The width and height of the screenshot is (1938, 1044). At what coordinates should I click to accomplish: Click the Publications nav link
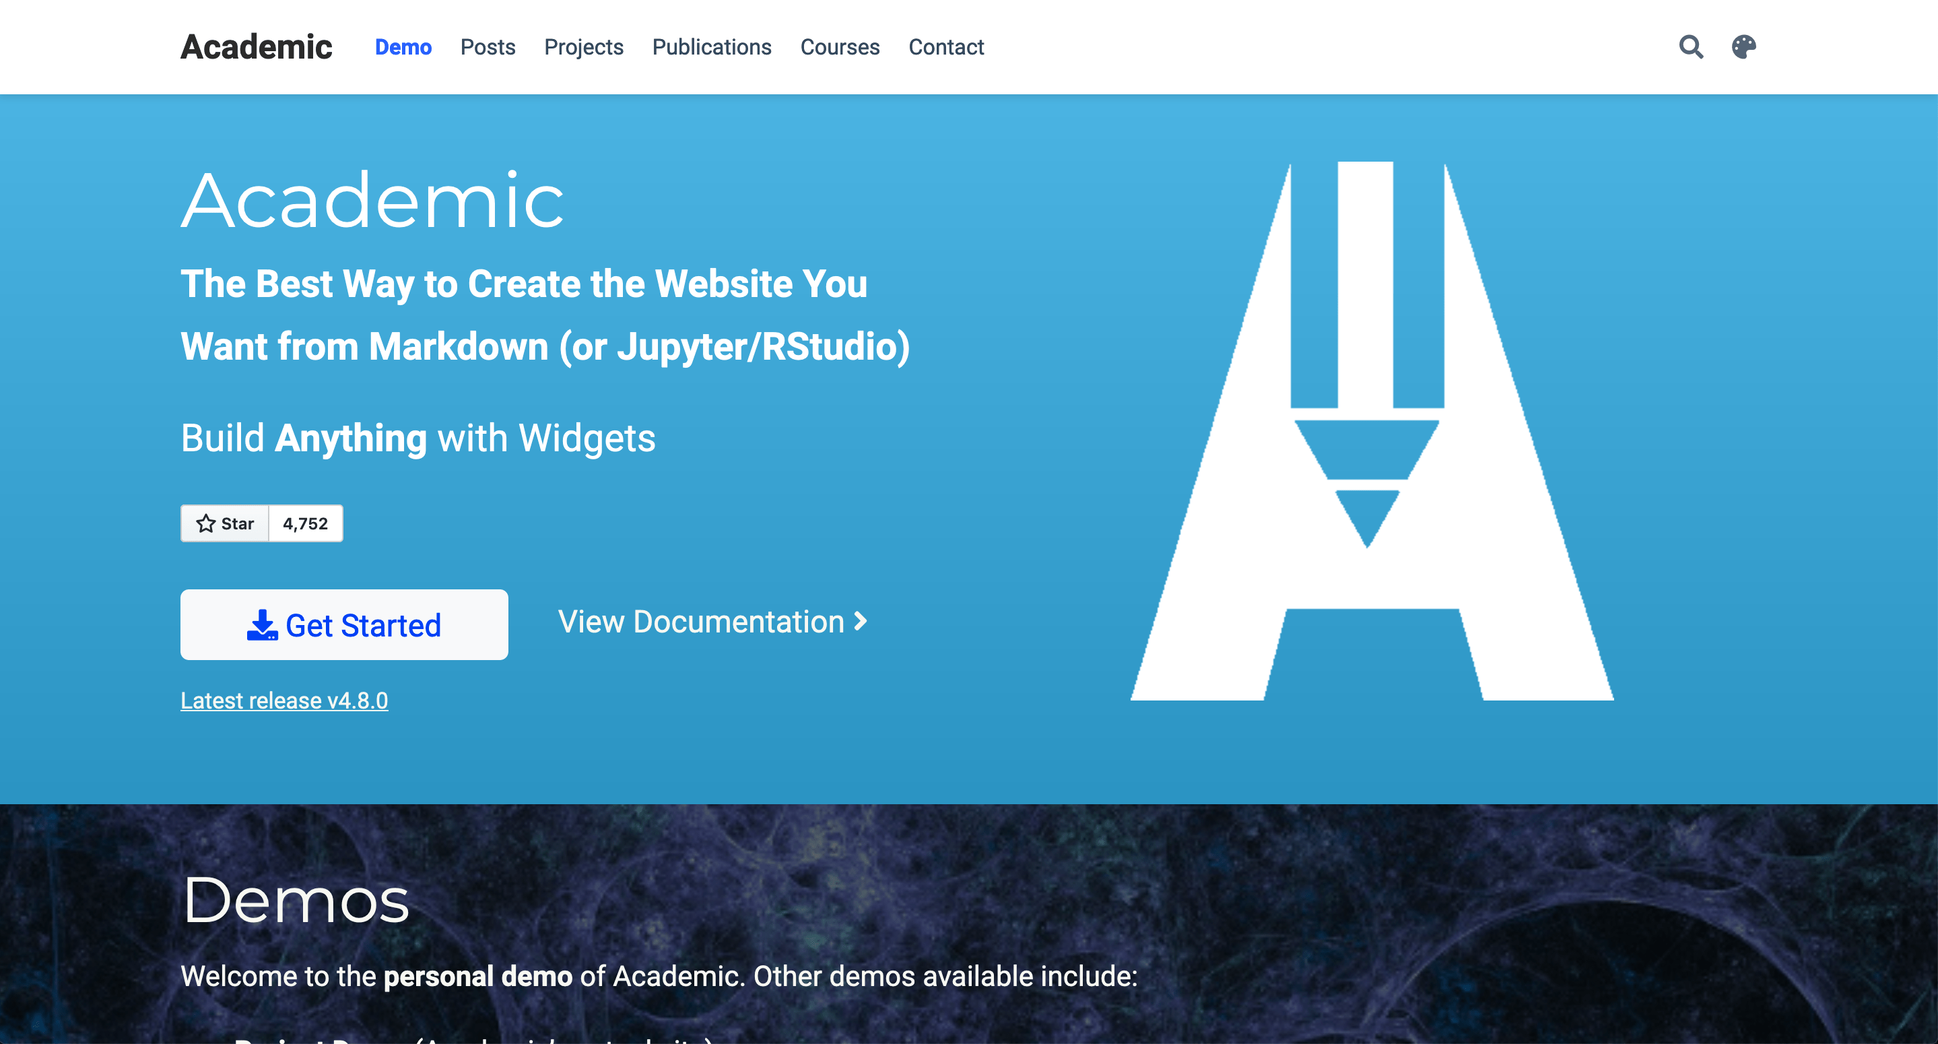[710, 48]
